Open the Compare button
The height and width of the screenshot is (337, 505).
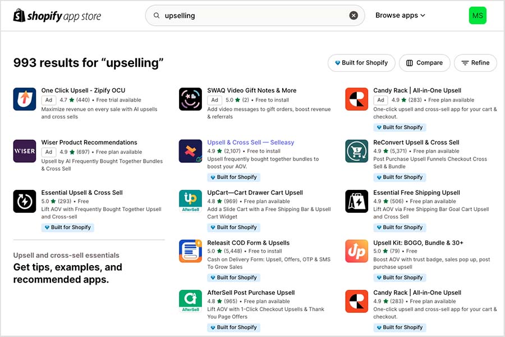tap(425, 63)
